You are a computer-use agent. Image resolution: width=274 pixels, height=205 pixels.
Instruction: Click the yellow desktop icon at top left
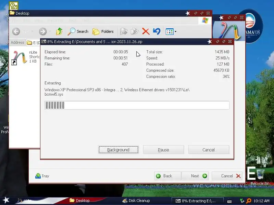[x=14, y=6]
